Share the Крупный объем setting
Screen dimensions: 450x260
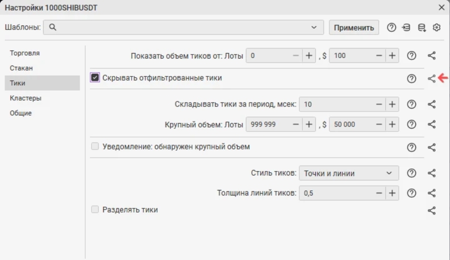point(431,124)
